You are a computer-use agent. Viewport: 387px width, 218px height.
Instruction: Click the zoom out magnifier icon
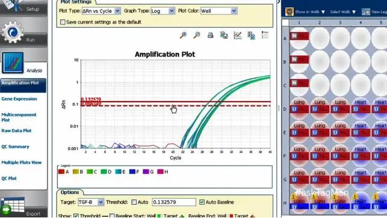click(x=197, y=35)
